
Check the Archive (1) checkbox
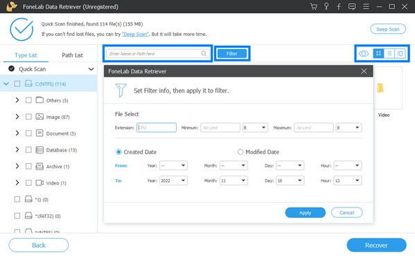(28, 166)
